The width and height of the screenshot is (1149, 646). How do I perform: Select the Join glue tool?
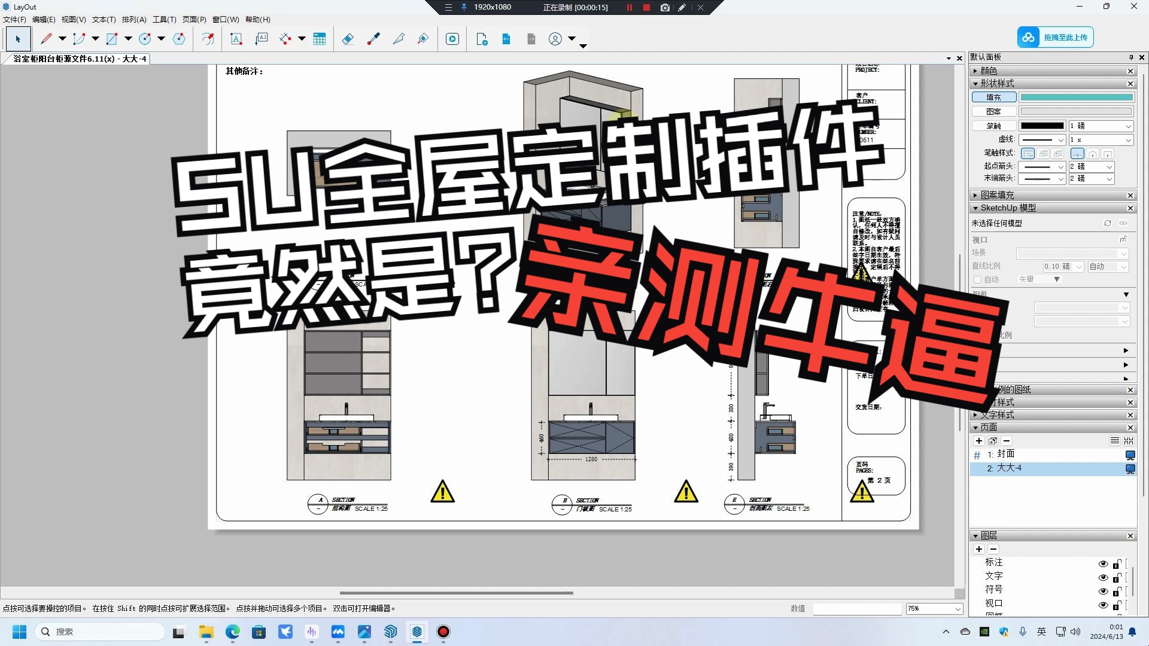(423, 39)
